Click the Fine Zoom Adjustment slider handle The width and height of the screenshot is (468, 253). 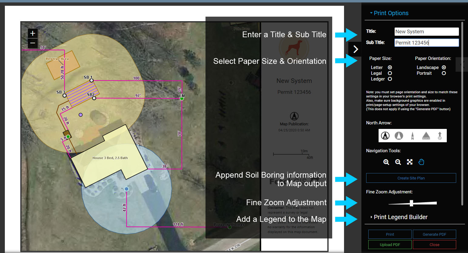click(411, 203)
